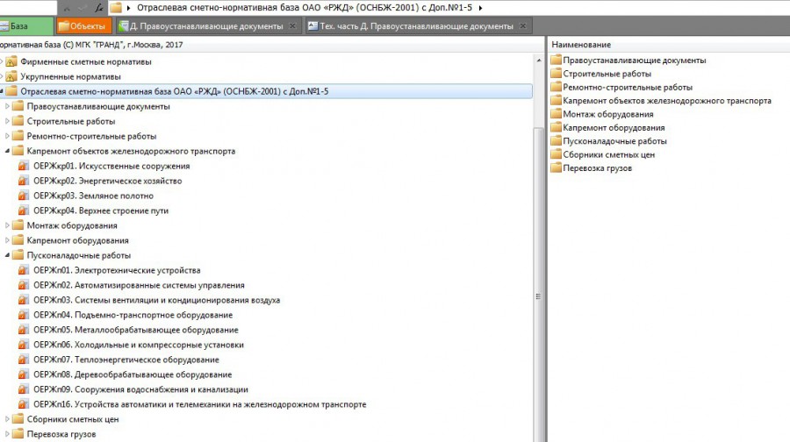790x442 pixels.
Task: Click Пусконаладочные работы folder icon in right pane
Action: click(x=556, y=141)
